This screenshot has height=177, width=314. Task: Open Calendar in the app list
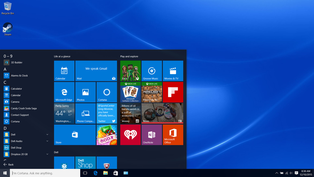(x=26, y=95)
